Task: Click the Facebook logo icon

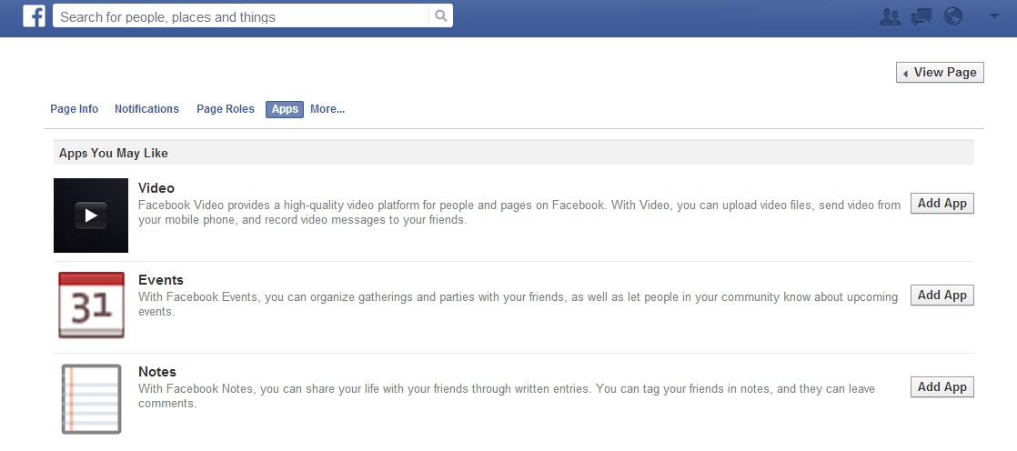Action: tap(34, 15)
